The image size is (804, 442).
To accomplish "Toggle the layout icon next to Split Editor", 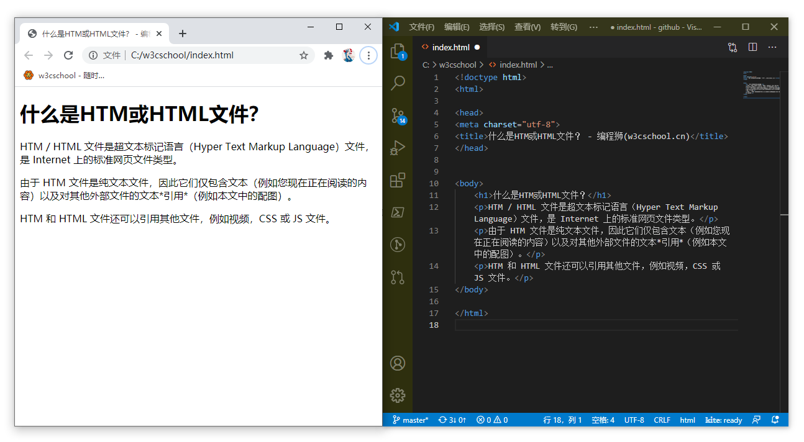I will coord(732,47).
